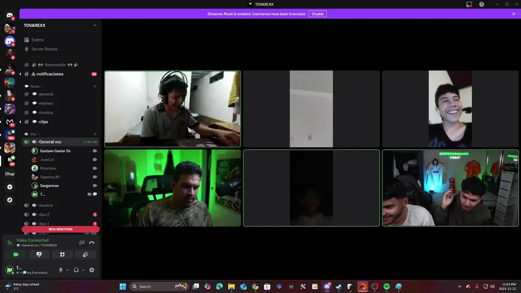Create channel in Voz category
The width and height of the screenshot is (521, 293).
[95, 134]
